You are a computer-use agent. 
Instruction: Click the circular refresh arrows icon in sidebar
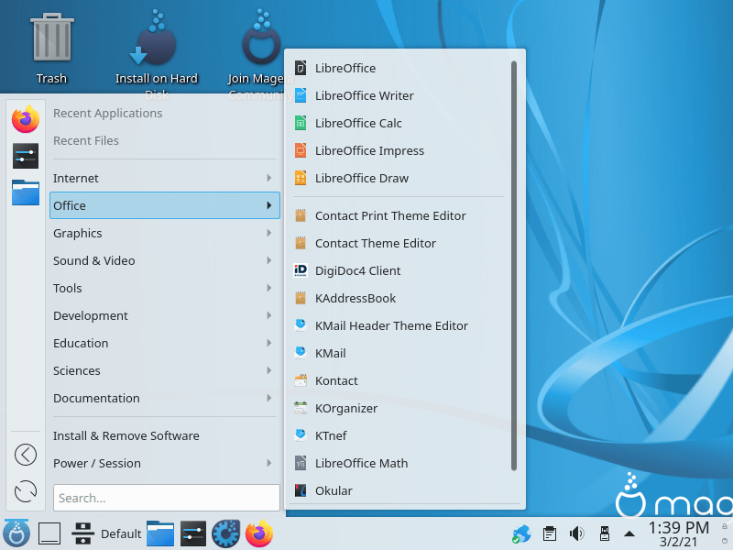pyautogui.click(x=26, y=491)
